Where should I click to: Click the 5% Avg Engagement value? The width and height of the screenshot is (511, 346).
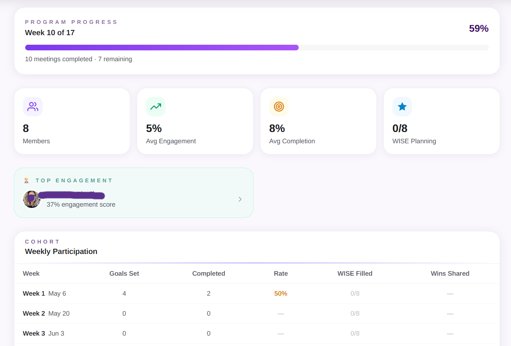154,129
